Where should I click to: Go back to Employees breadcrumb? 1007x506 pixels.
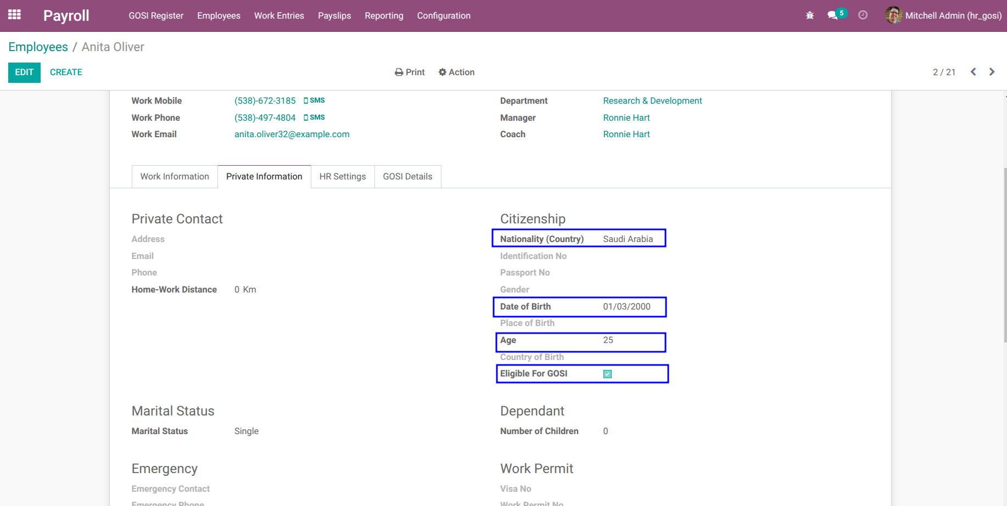tap(38, 47)
